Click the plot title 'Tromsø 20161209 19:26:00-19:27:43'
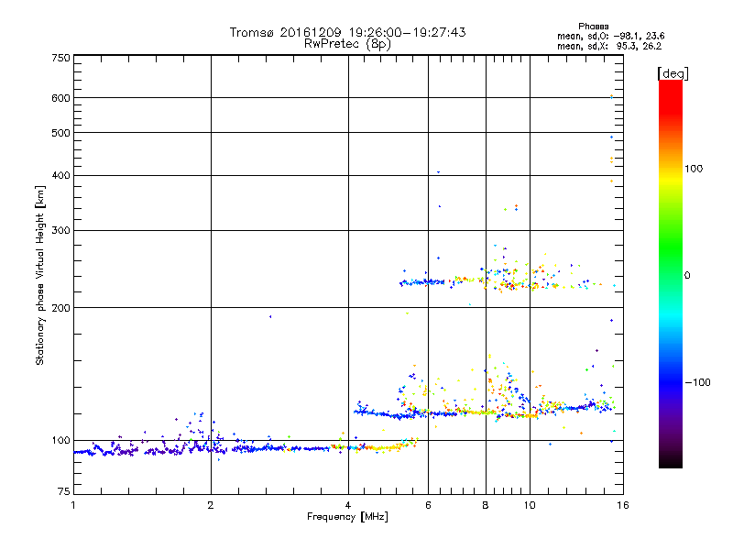Viewport: 733px width, 550px height. click(x=347, y=32)
